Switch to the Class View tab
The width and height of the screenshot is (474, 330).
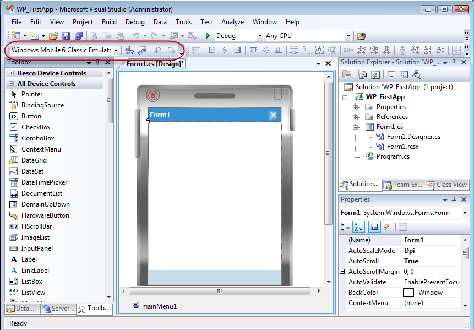pos(448,185)
